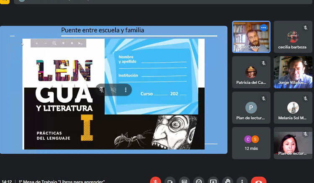Image resolution: width=314 pixels, height=183 pixels.
Task: Enable closed captions (CC) button
Action: 184,180
